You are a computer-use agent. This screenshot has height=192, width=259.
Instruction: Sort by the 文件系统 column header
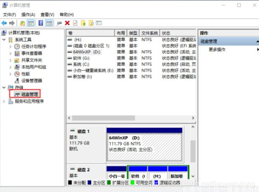click(x=150, y=33)
